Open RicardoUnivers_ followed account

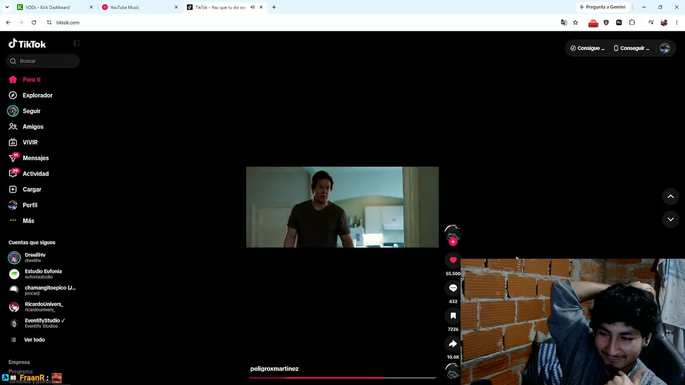pyautogui.click(x=35, y=306)
